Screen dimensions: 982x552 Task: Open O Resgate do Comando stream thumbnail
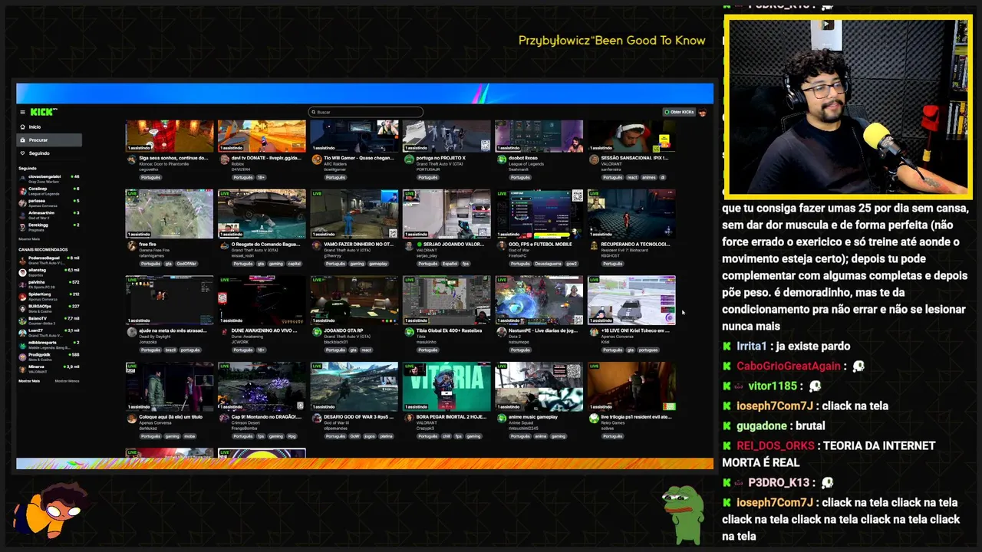pos(262,214)
